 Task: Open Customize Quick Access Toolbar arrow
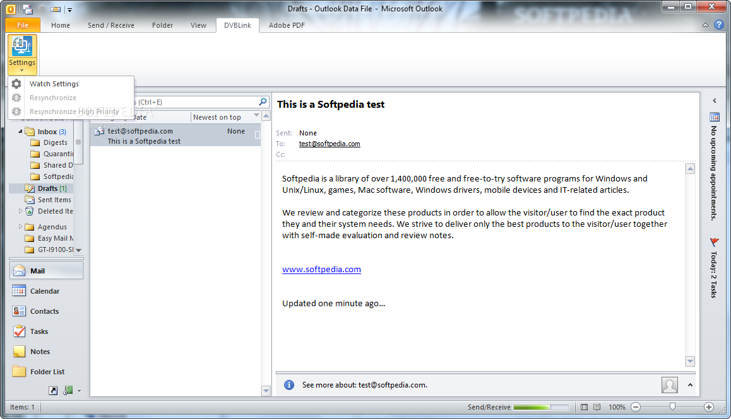[69, 9]
